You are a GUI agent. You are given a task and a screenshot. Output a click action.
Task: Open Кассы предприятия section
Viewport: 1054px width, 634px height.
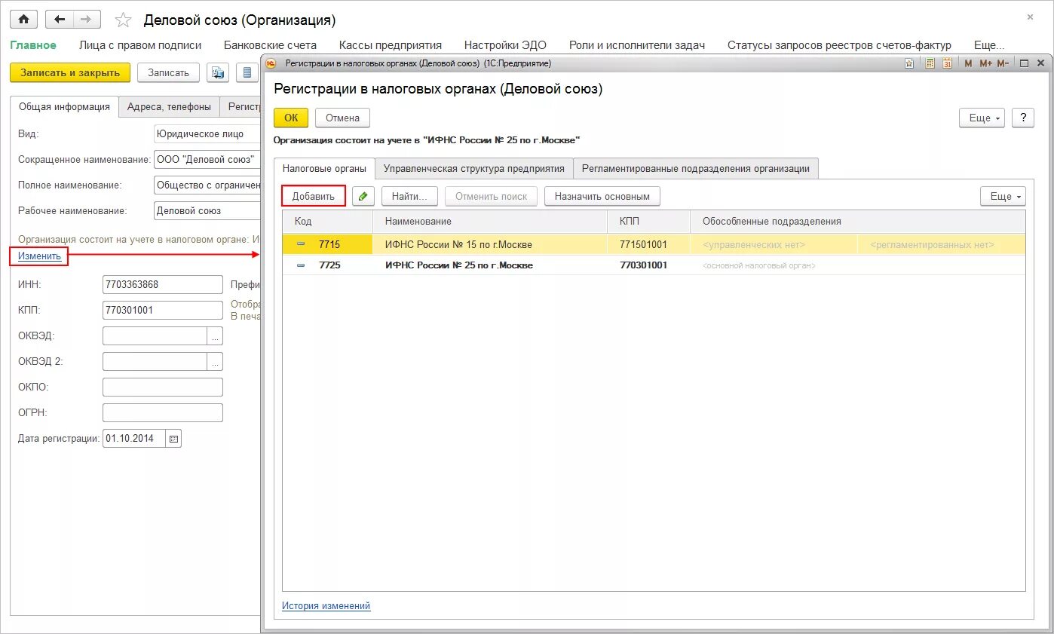(x=391, y=45)
